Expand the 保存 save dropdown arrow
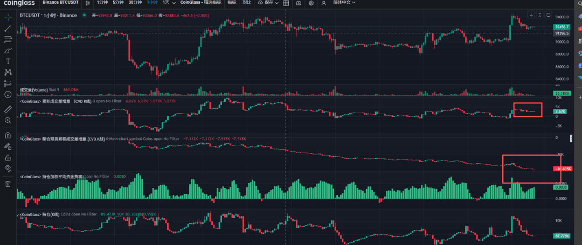Image resolution: width=582 pixels, height=245 pixels. pyautogui.click(x=277, y=3)
